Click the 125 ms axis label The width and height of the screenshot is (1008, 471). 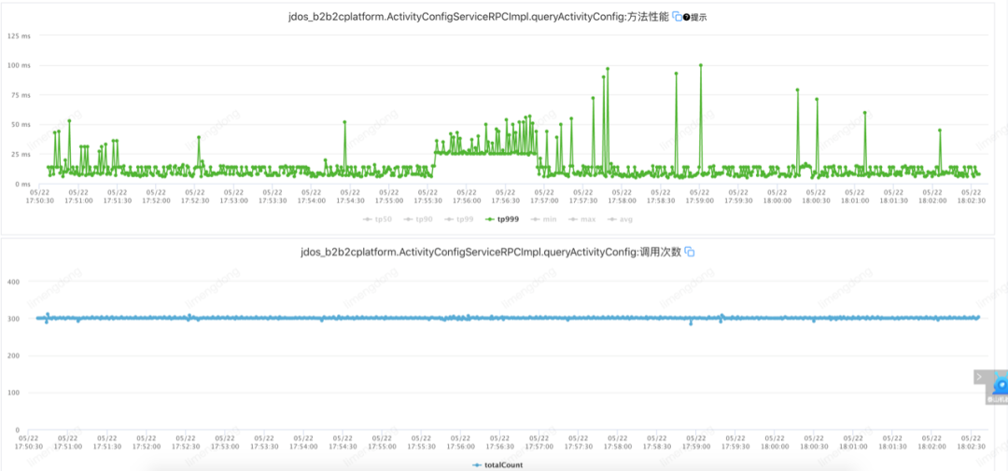coord(19,36)
